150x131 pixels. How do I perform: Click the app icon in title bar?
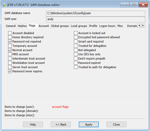coord(4,5)
